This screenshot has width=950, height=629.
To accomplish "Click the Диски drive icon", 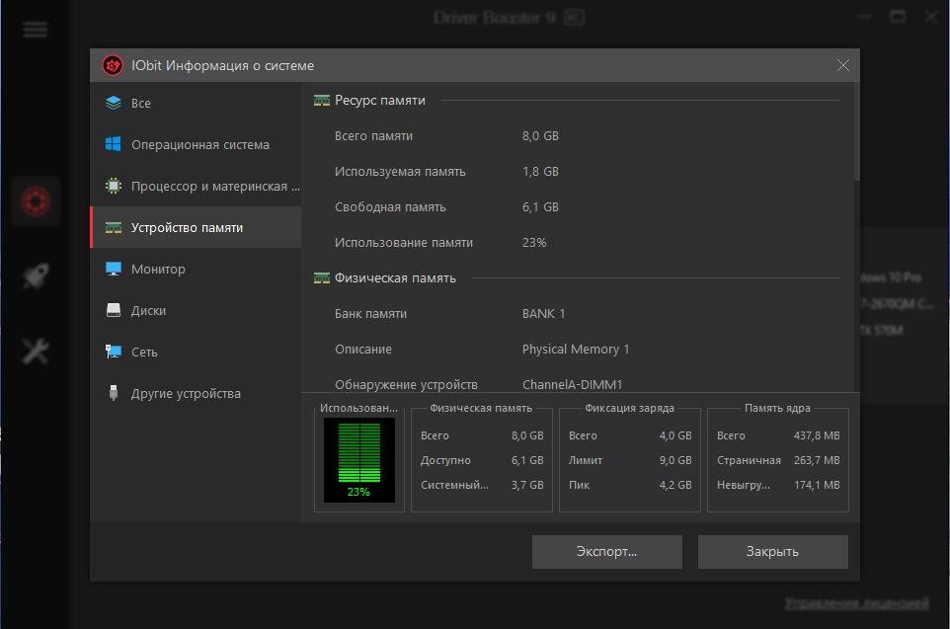I will (x=114, y=310).
